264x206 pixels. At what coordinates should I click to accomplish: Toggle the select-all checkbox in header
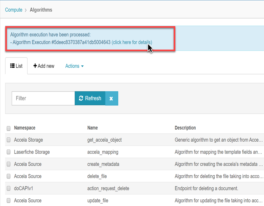coord(9,128)
